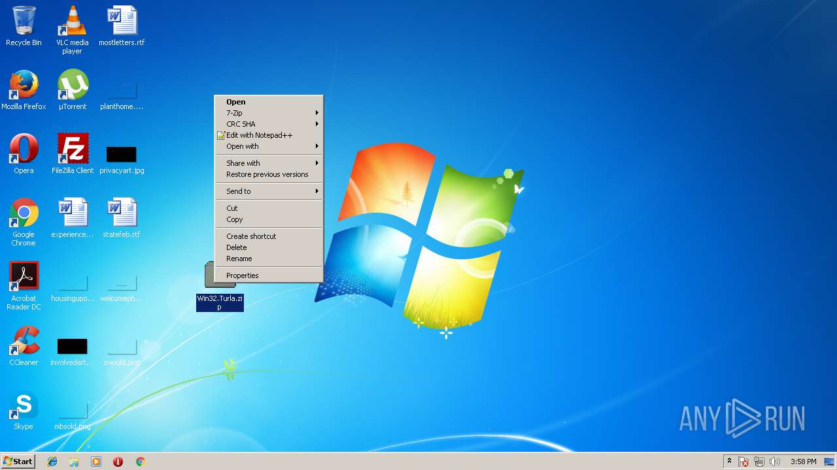Launch VLC media player shortcut

click(x=72, y=30)
